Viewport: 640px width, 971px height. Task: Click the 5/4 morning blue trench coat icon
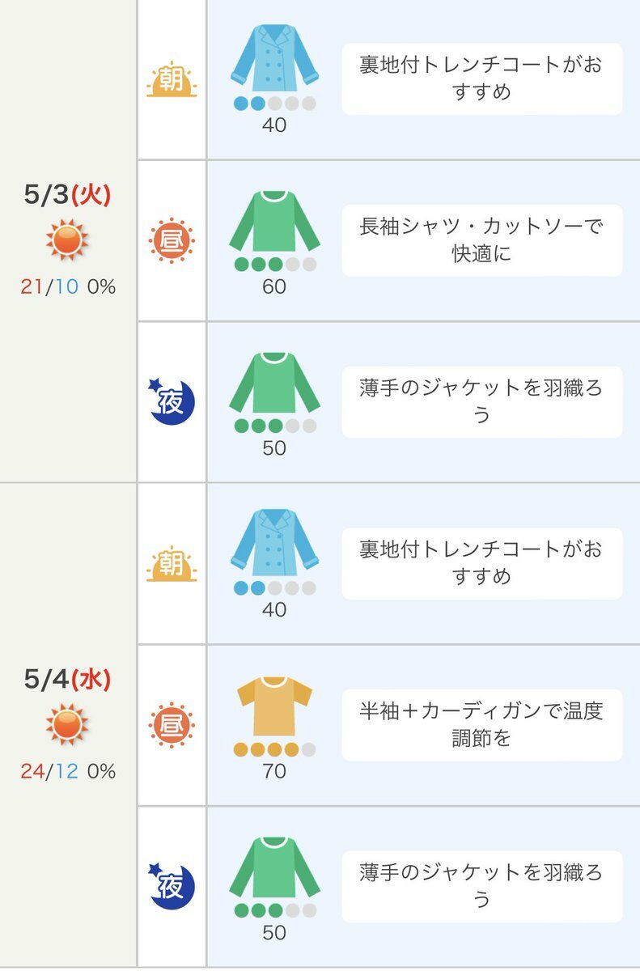(274, 543)
